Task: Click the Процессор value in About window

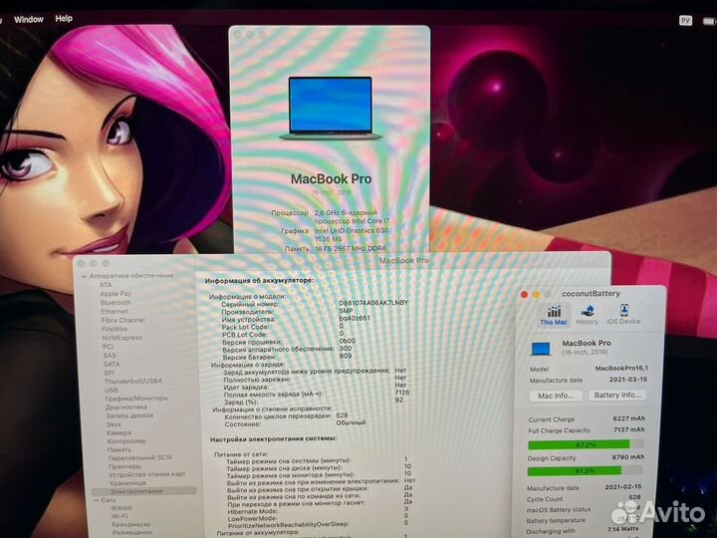Action: coord(353,217)
